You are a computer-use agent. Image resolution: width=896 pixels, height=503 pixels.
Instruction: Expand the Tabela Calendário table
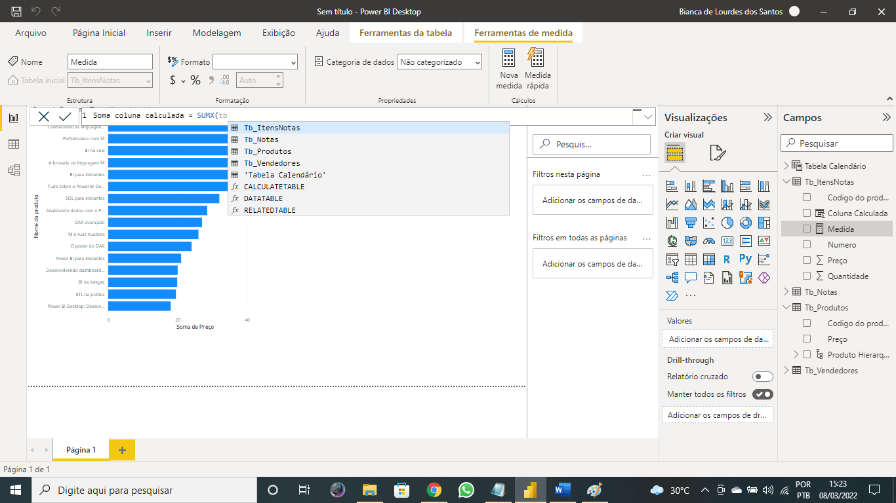coord(786,166)
